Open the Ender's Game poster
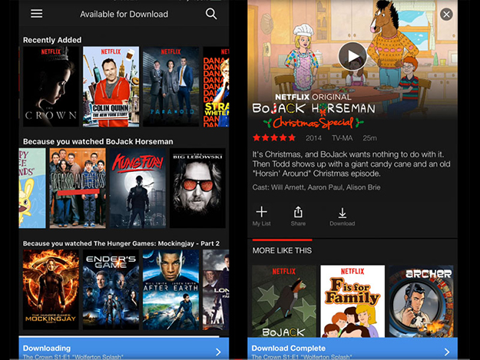Screen dimensions: 480x360 (x=111, y=289)
